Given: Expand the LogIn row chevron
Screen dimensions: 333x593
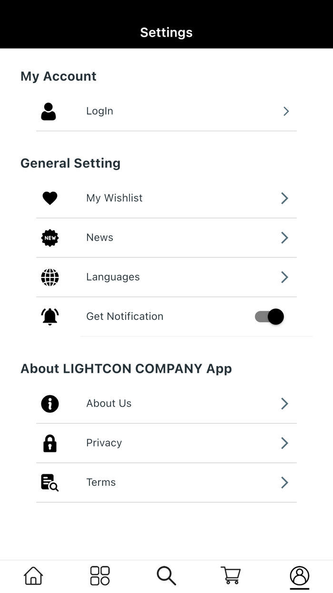Looking at the screenshot, I should coord(286,111).
